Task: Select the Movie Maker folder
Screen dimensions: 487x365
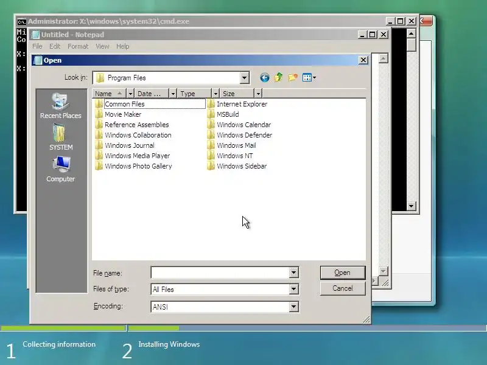Action: (118, 114)
